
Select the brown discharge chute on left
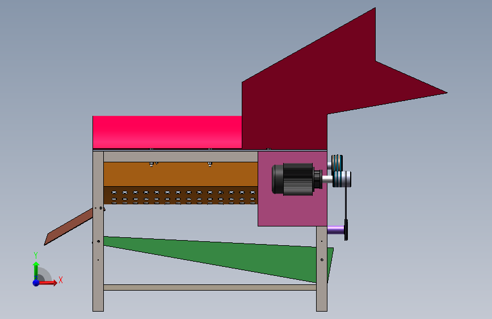point(69,226)
